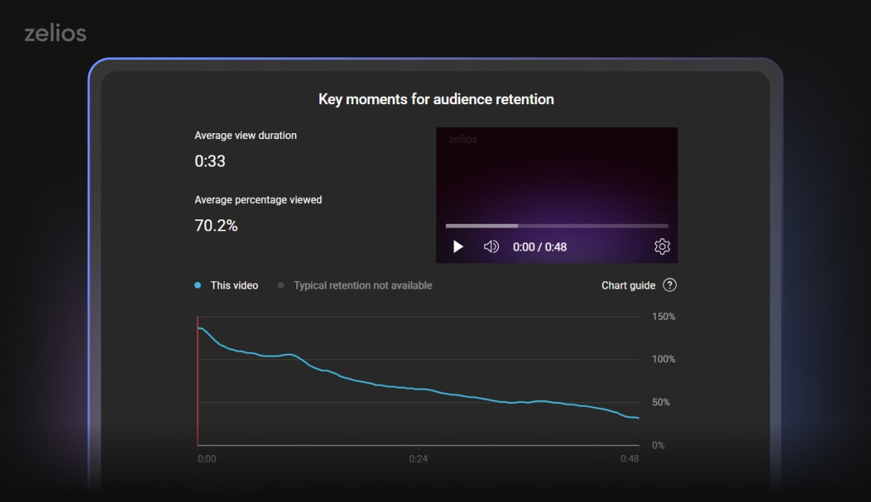The width and height of the screenshot is (871, 502).
Task: Click the retention chart at the 0:24 mark
Action: 418,389
